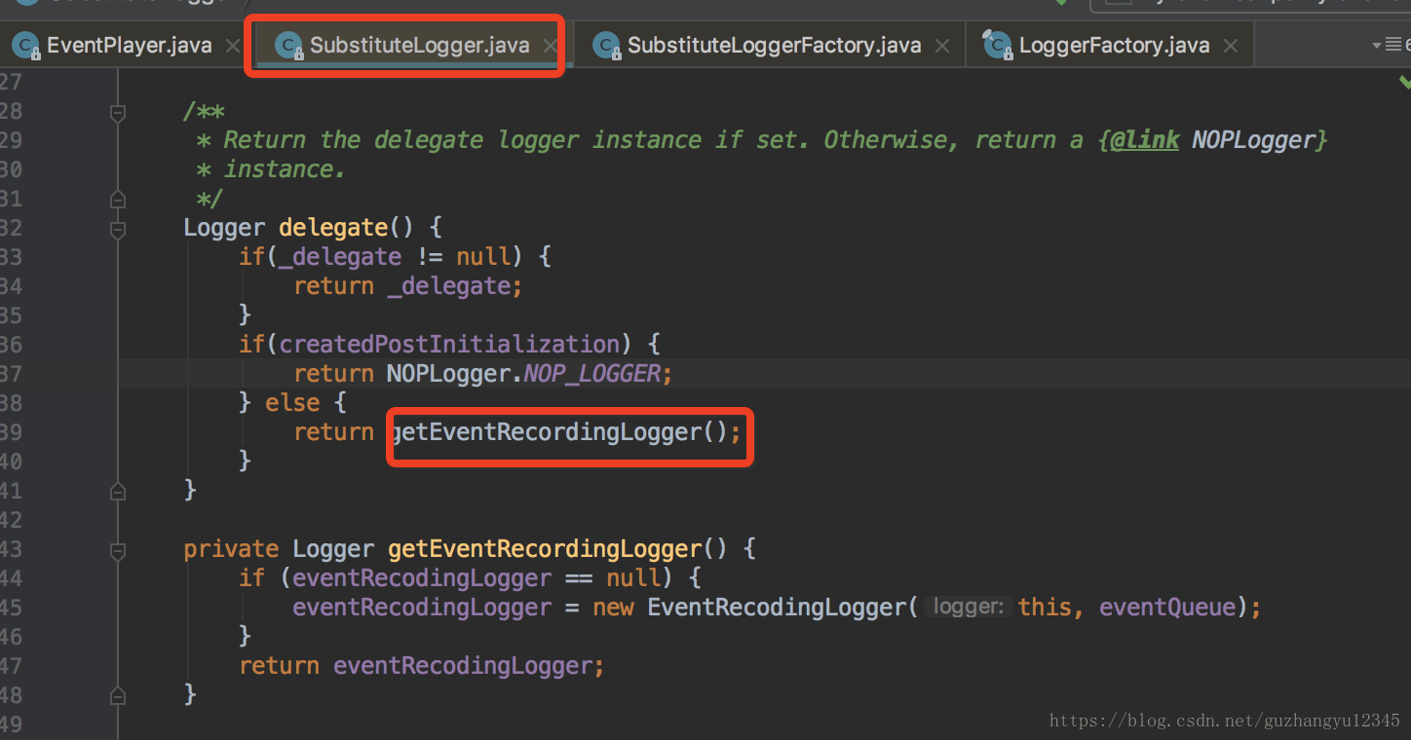Click the EventPlayer.java class file icon
Screen dimensions: 1411x740
pyautogui.click(x=27, y=46)
